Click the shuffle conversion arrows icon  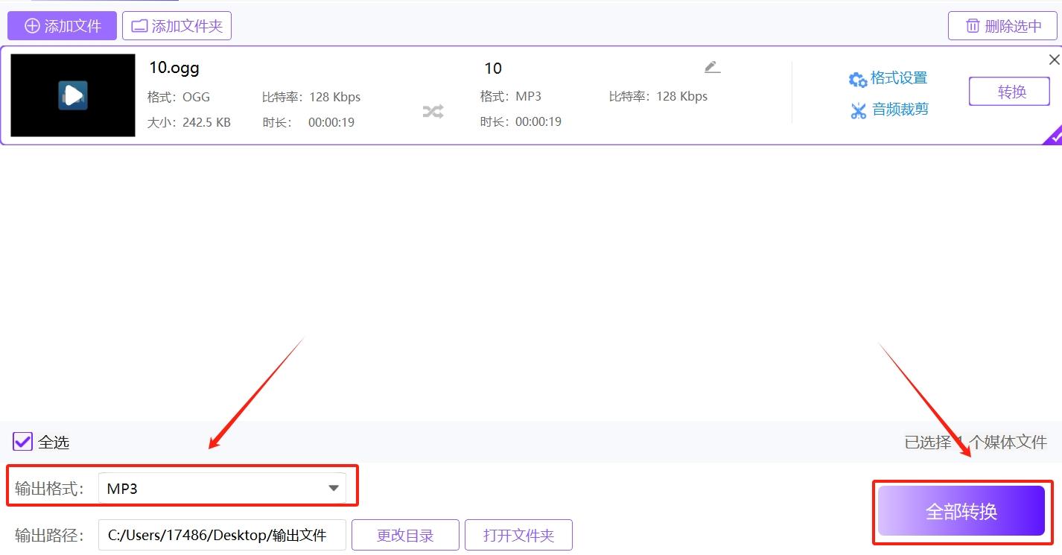click(432, 110)
